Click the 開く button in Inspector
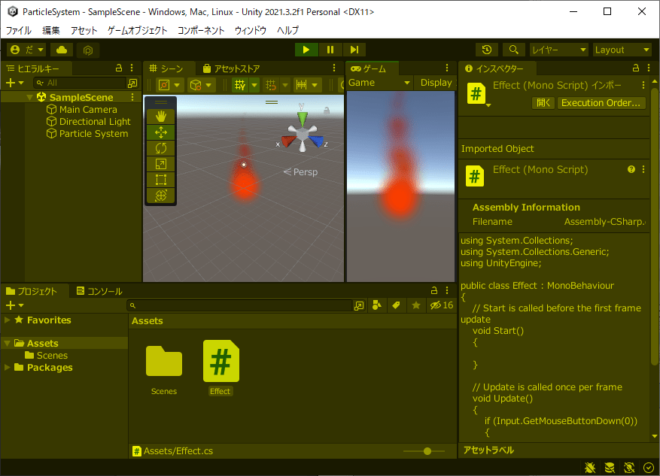Image resolution: width=660 pixels, height=476 pixels. pyautogui.click(x=543, y=103)
